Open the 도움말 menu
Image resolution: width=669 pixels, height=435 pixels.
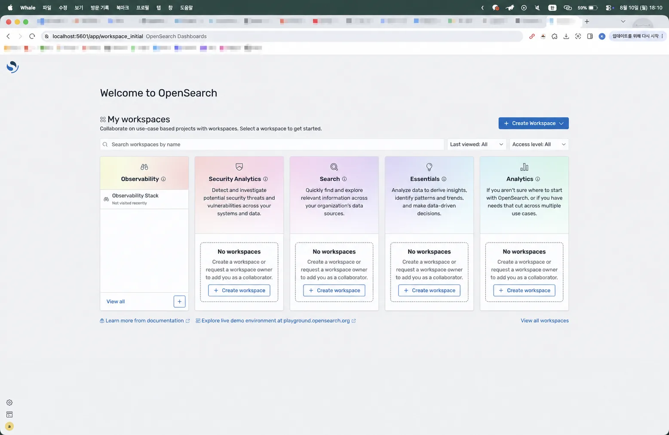(x=186, y=8)
